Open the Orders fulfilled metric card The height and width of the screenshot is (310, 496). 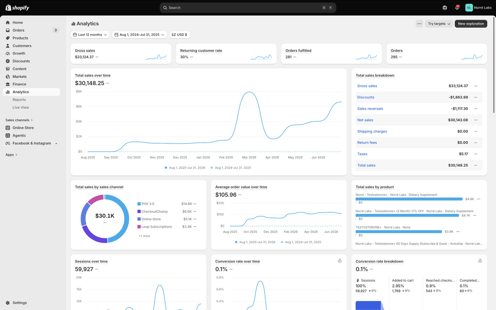331,54
